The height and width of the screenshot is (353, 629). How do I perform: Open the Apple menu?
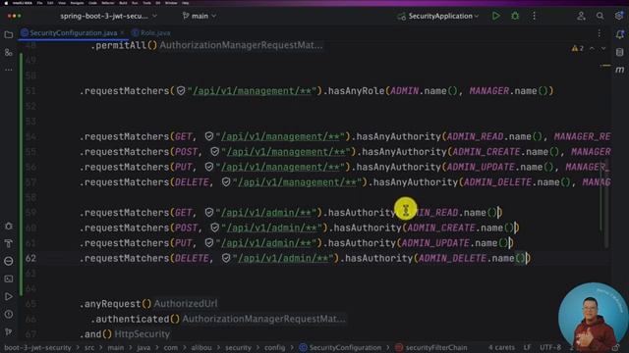coord(6,3)
